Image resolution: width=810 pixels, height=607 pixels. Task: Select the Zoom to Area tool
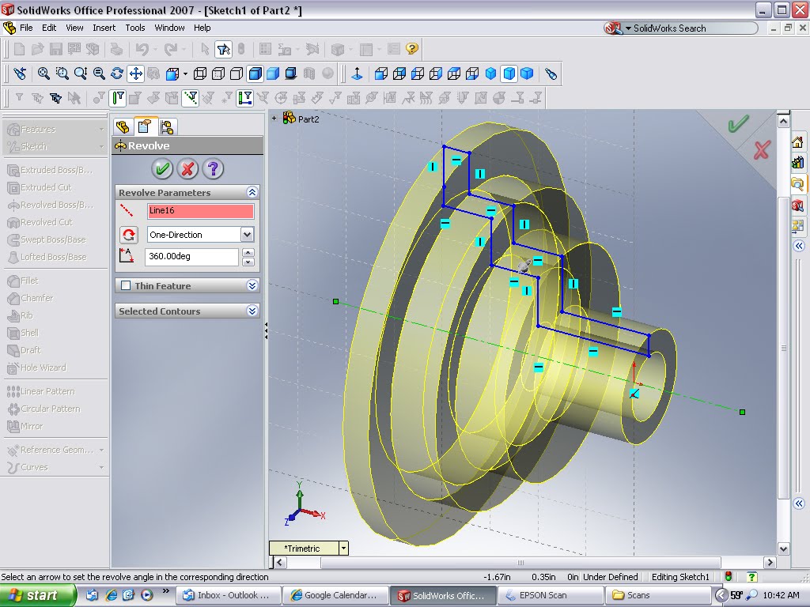click(62, 74)
